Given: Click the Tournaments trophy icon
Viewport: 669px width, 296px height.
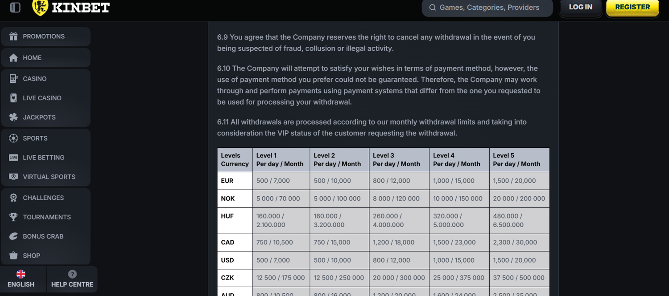Looking at the screenshot, I should [x=13, y=217].
